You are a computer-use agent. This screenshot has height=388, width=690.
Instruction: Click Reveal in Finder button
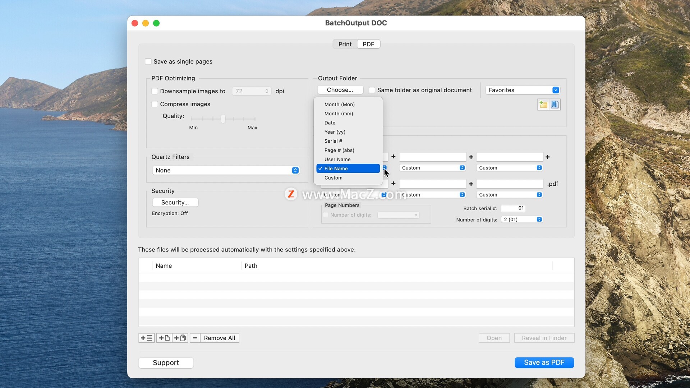(x=544, y=338)
